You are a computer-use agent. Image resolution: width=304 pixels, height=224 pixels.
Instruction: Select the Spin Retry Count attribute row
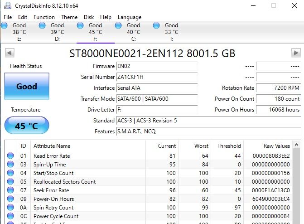(x=149, y=208)
